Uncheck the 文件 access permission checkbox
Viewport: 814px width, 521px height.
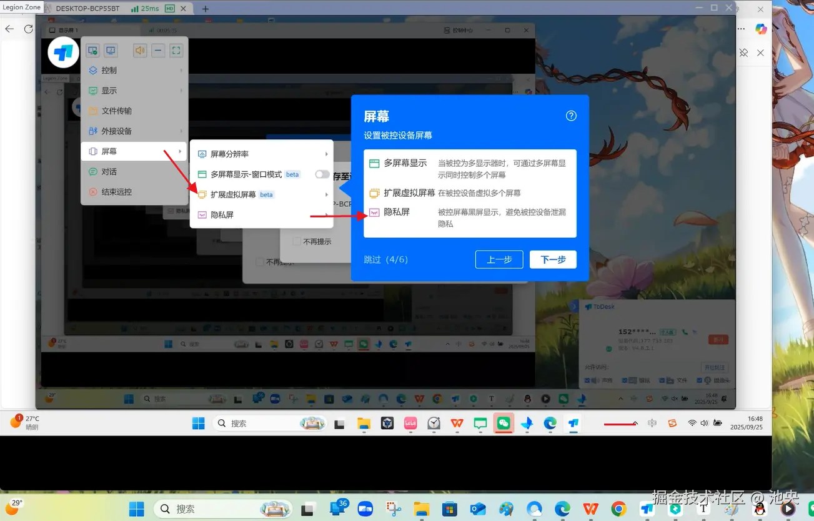[662, 380]
